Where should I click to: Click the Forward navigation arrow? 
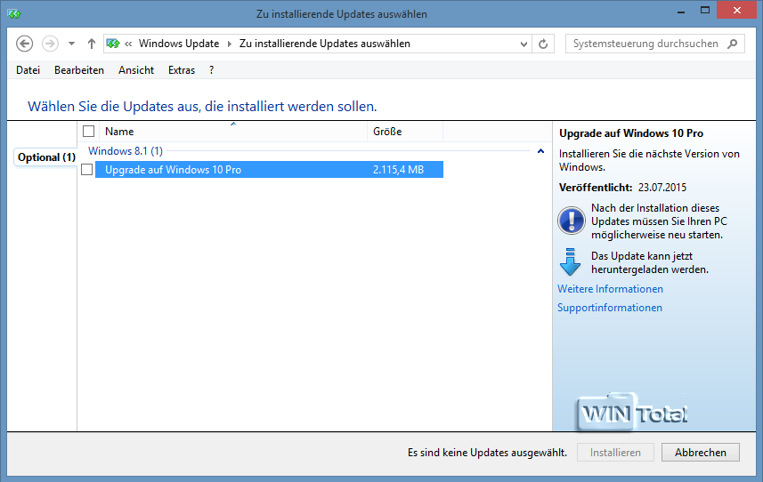(x=50, y=44)
